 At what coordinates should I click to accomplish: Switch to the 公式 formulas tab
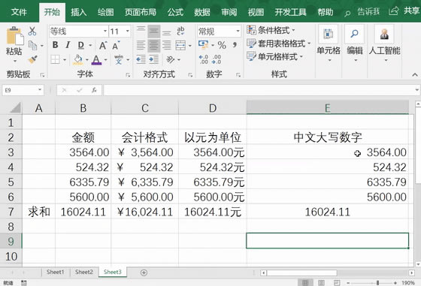[175, 12]
